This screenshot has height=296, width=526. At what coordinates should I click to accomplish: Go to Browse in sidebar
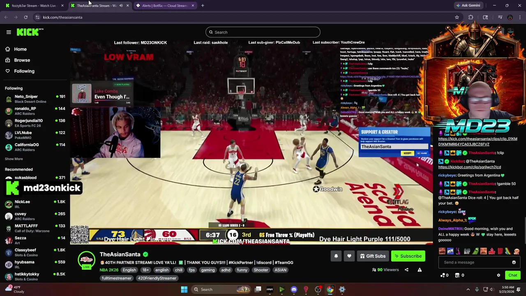tap(22, 60)
